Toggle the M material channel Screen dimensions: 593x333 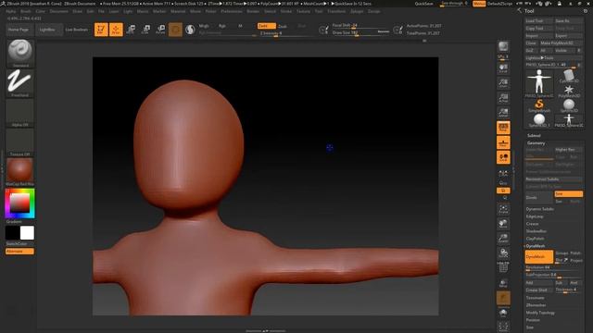tap(240, 26)
